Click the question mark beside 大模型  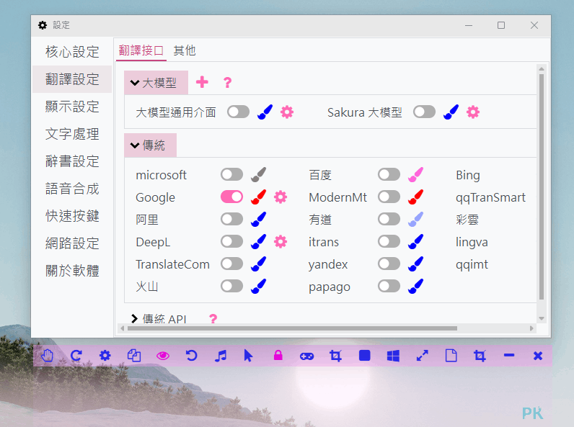(227, 82)
